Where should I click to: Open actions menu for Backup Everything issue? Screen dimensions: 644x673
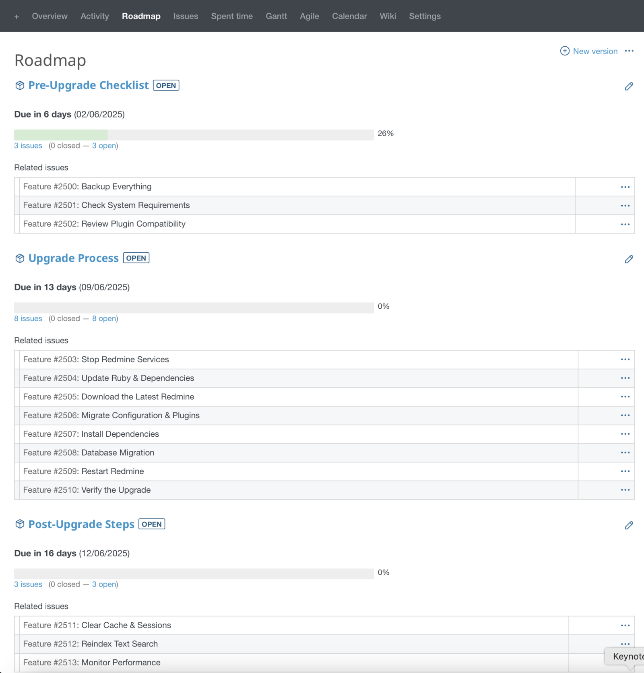coord(625,187)
